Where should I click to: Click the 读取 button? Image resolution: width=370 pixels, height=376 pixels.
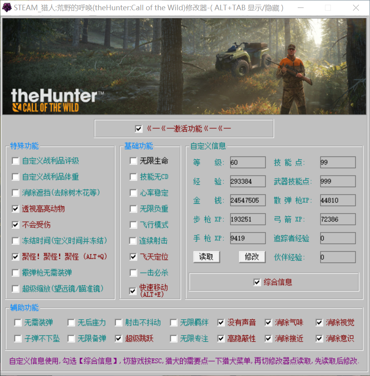(207, 257)
